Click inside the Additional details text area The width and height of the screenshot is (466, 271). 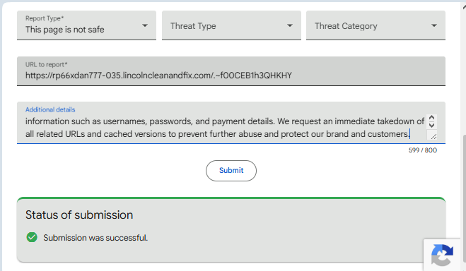pyautogui.click(x=224, y=128)
